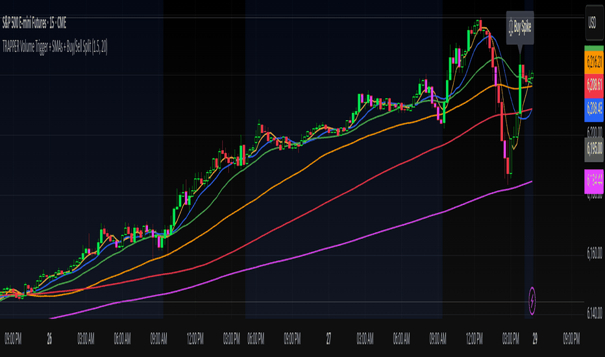Click the S&P 500 E-mini Futures symbol title

pyautogui.click(x=34, y=23)
